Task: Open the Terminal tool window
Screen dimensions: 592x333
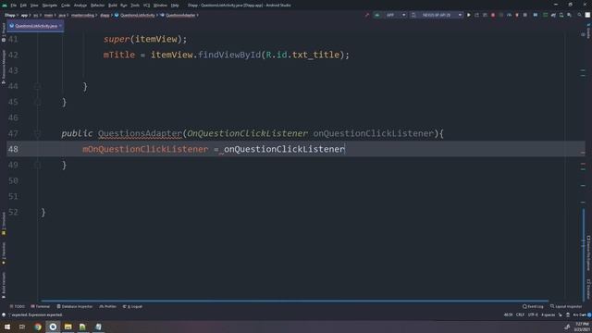Action: coord(41,306)
